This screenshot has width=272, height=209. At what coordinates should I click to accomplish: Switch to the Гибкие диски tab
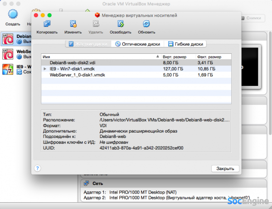(185, 44)
